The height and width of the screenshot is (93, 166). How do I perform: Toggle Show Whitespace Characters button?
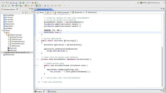[48, 6]
